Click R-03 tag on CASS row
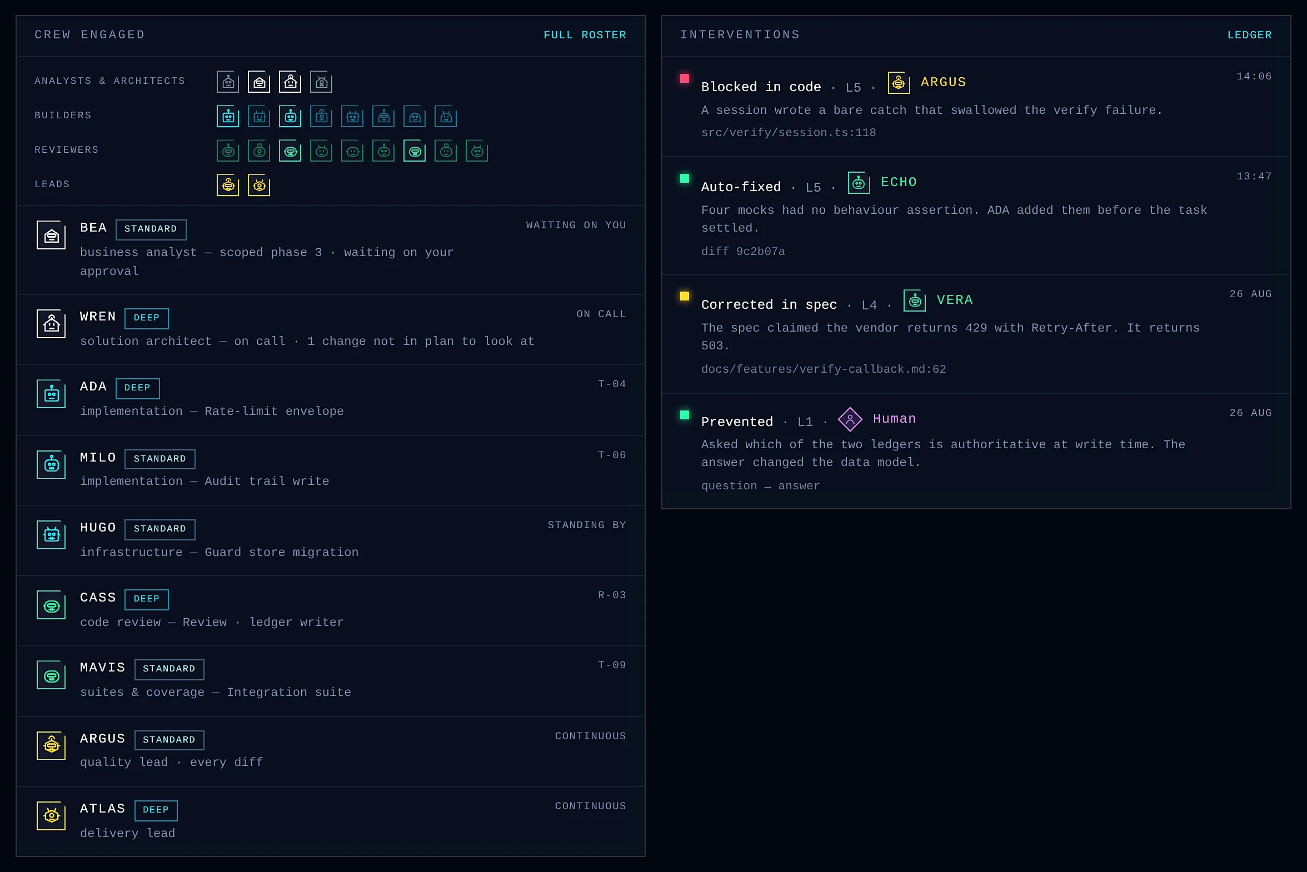Screen dimensions: 1307x872 (612, 595)
